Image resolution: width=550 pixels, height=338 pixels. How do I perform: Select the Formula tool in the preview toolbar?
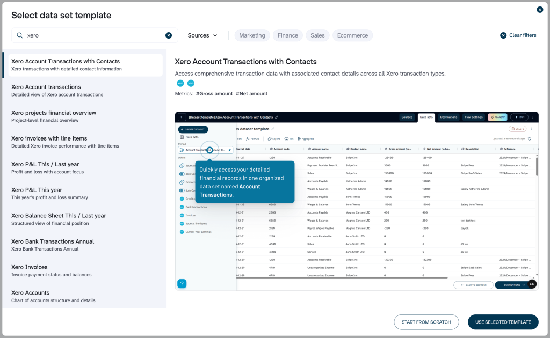click(254, 138)
